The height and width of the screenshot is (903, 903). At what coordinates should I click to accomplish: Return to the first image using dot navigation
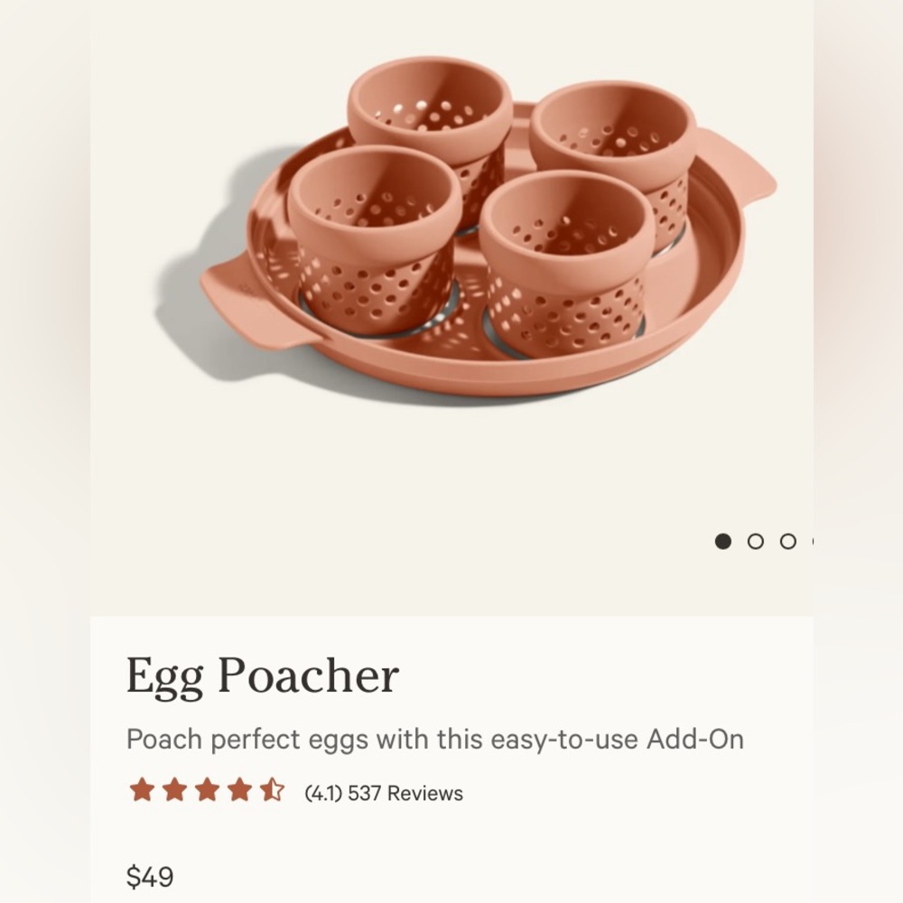(x=723, y=541)
